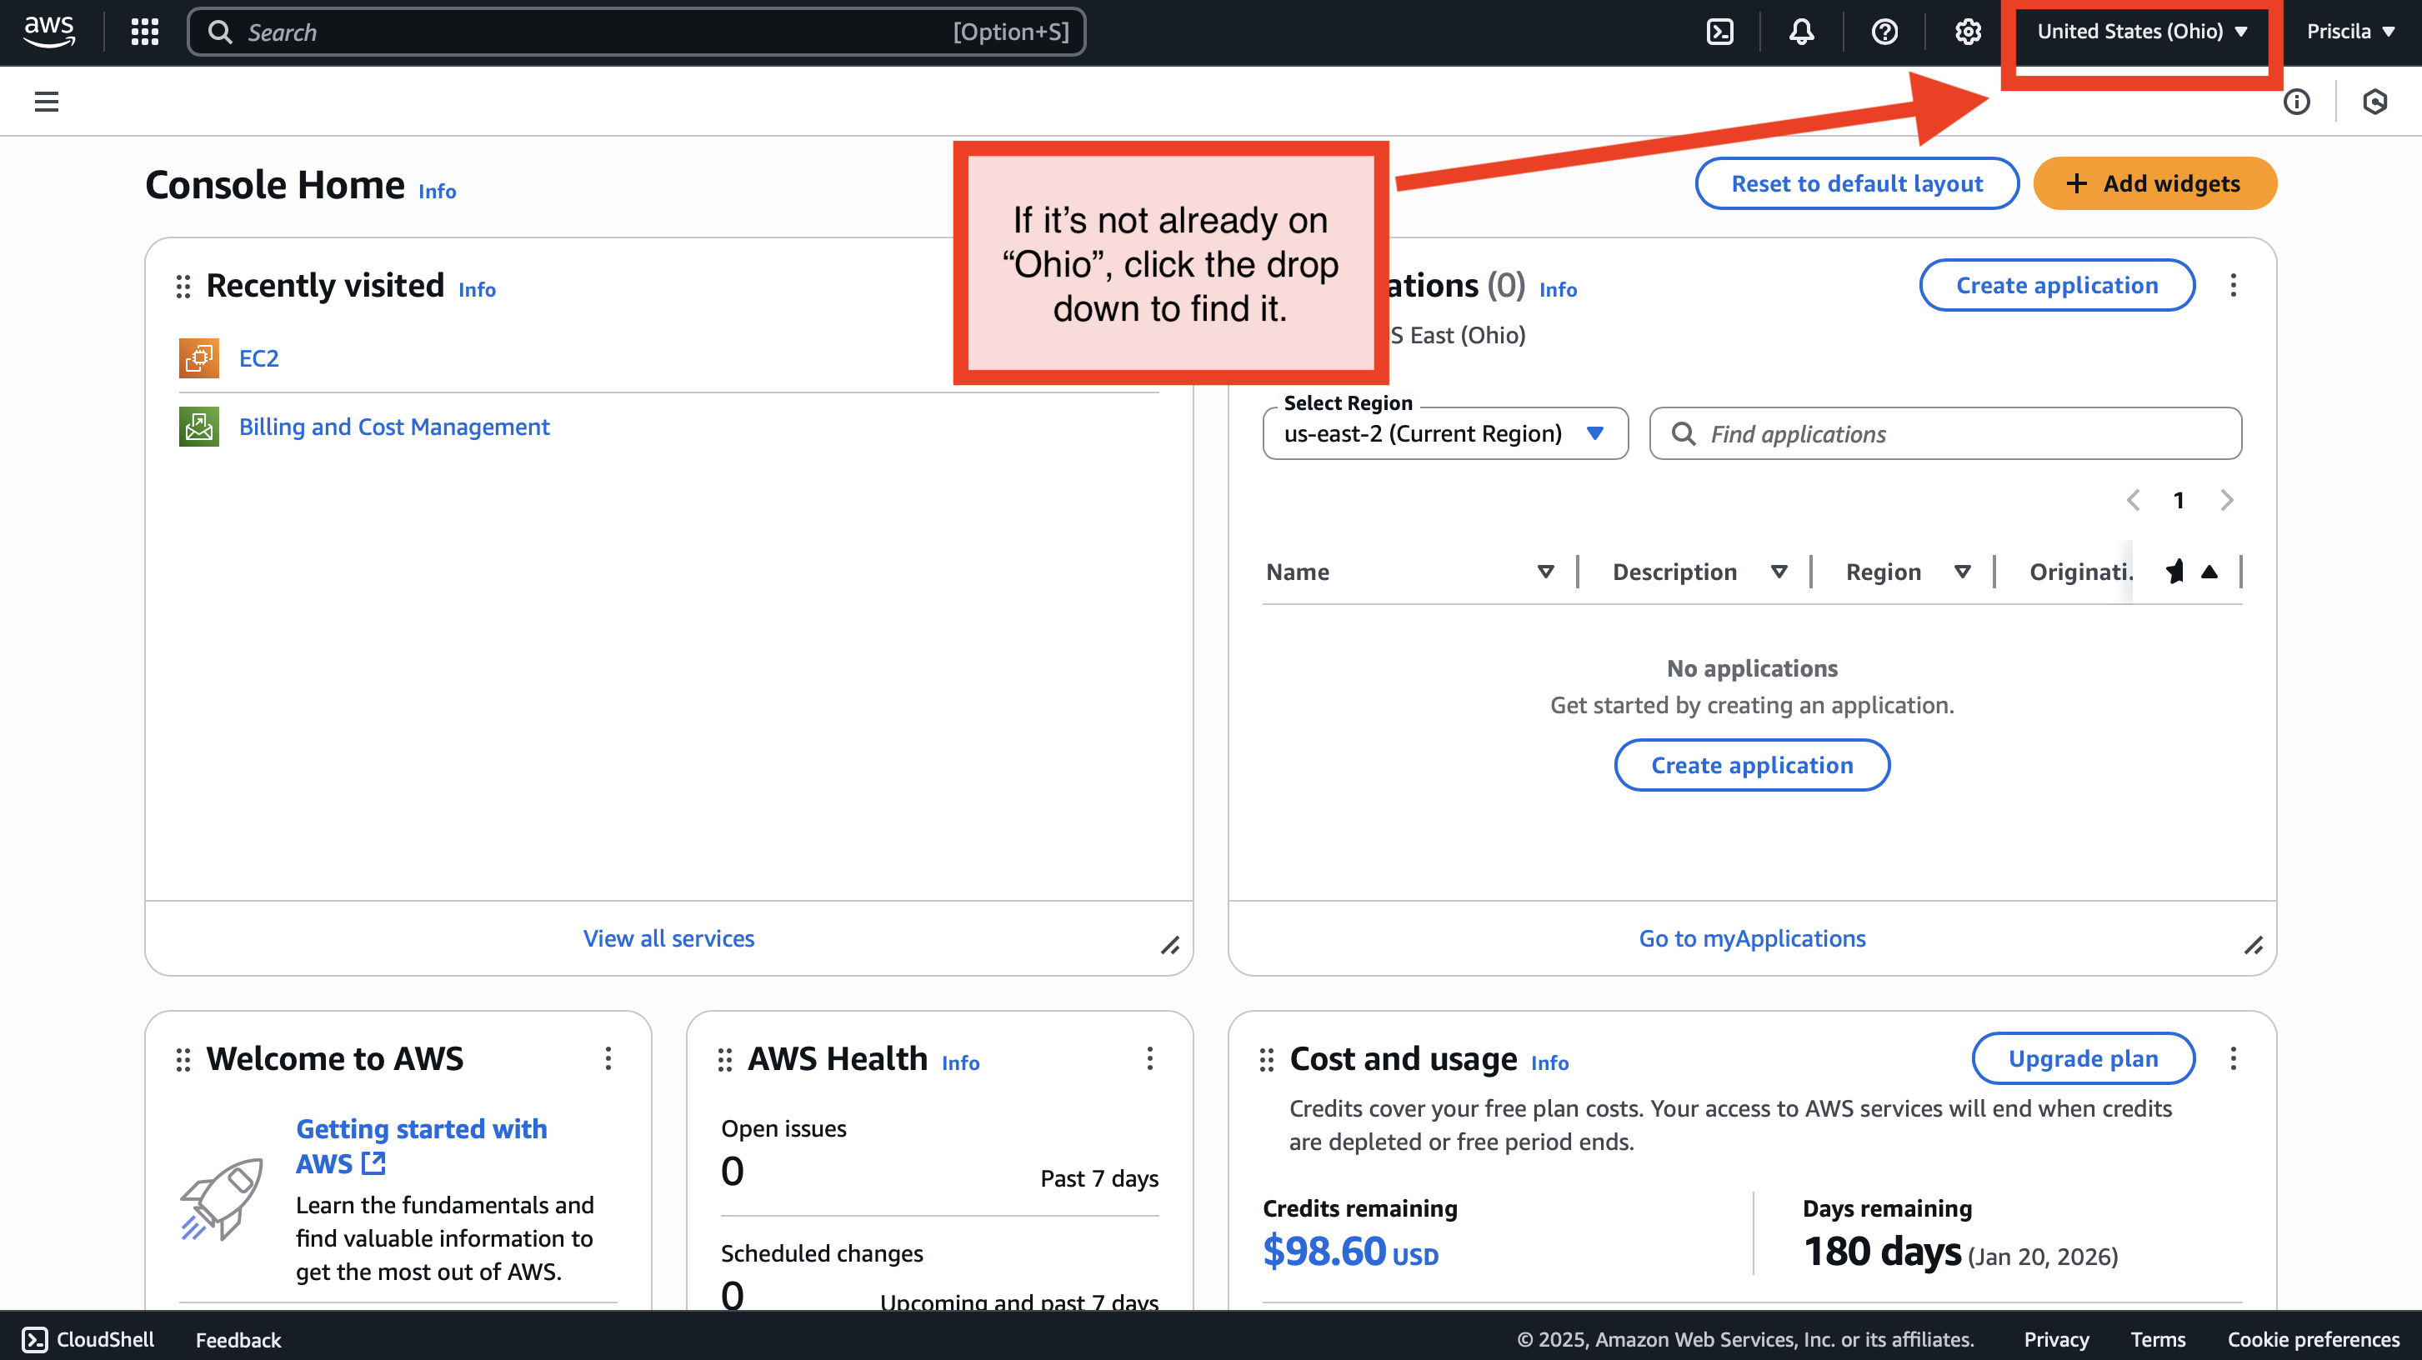Click Info link beside Applications heading
Screen dimensions: 2422x1360
pyautogui.click(x=1558, y=289)
